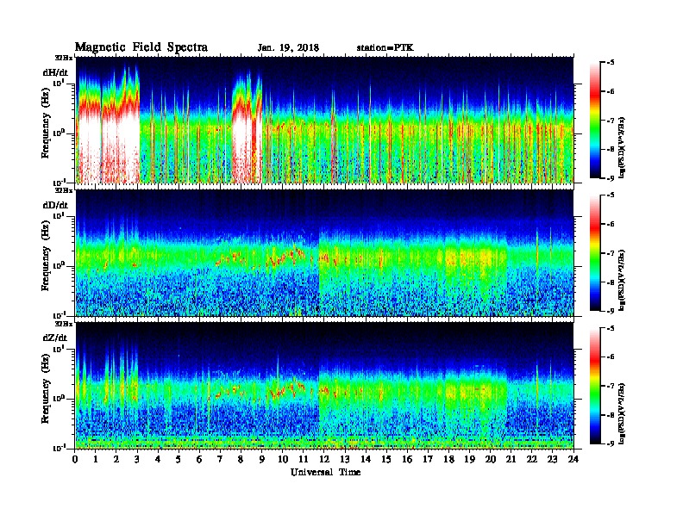Click hour tick label 17 on the time axis
Screen dimensions: 683x527
click(x=429, y=460)
